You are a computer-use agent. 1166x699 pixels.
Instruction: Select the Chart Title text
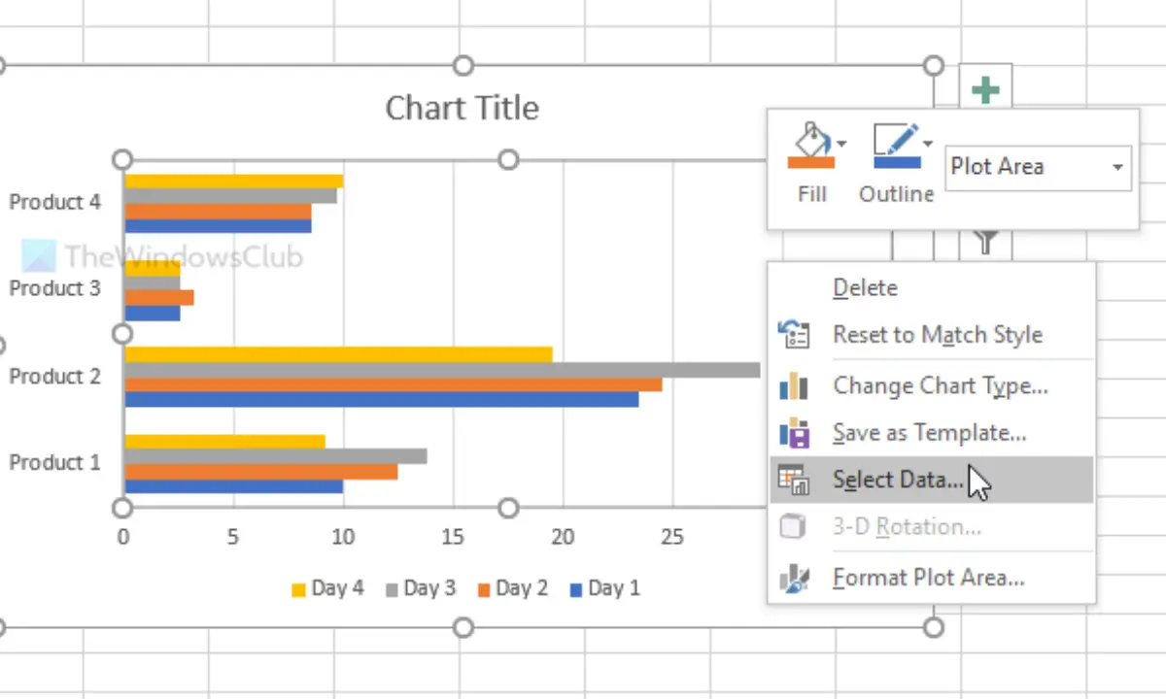pos(462,108)
